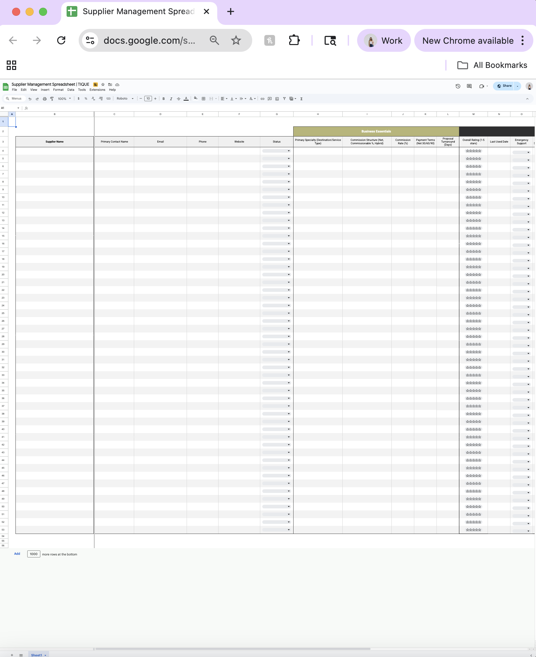Image resolution: width=536 pixels, height=657 pixels.
Task: Open the comments panel icon
Action: pyautogui.click(x=469, y=86)
